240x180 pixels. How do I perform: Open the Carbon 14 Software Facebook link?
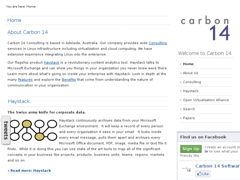[217, 166]
